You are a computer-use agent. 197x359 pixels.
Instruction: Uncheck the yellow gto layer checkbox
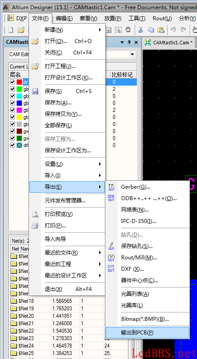point(12,117)
